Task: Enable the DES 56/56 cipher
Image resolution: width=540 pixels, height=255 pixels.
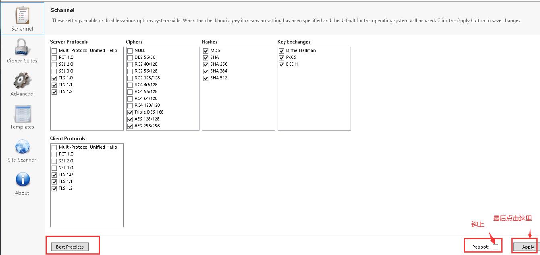Action: 130,58
